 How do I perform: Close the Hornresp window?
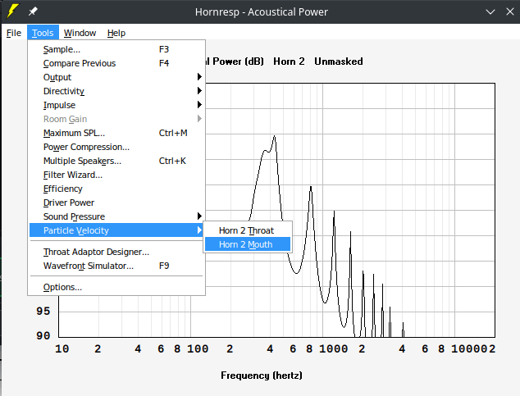click(510, 12)
